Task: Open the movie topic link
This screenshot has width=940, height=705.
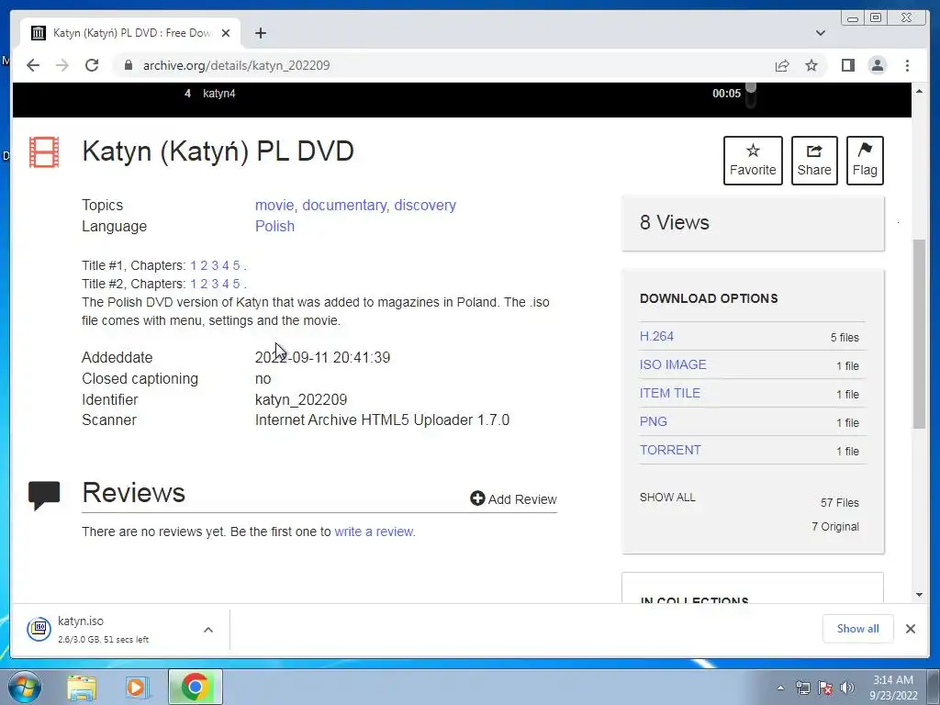Action: 274,205
